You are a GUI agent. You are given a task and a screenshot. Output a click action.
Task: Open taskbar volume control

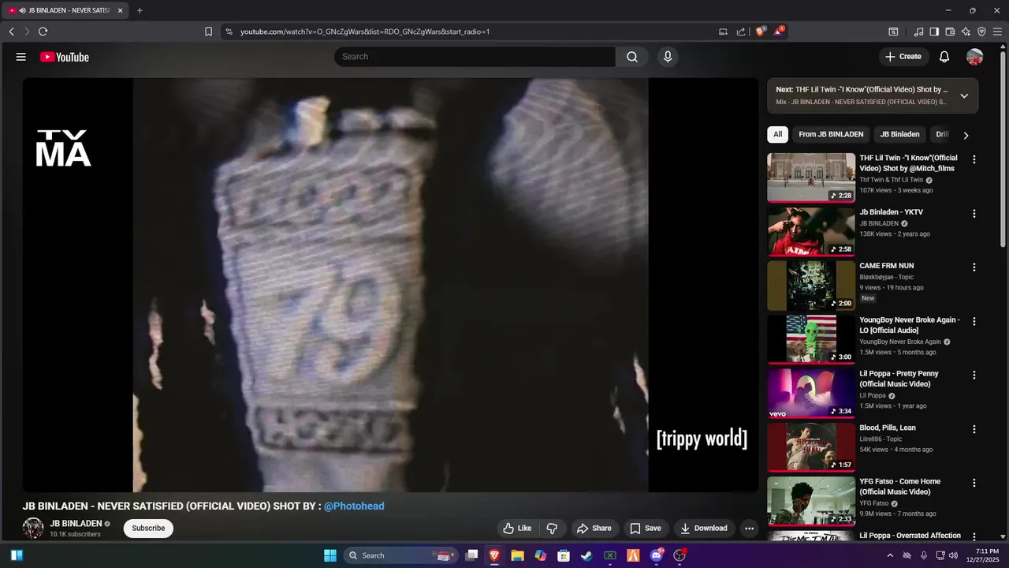click(x=955, y=555)
